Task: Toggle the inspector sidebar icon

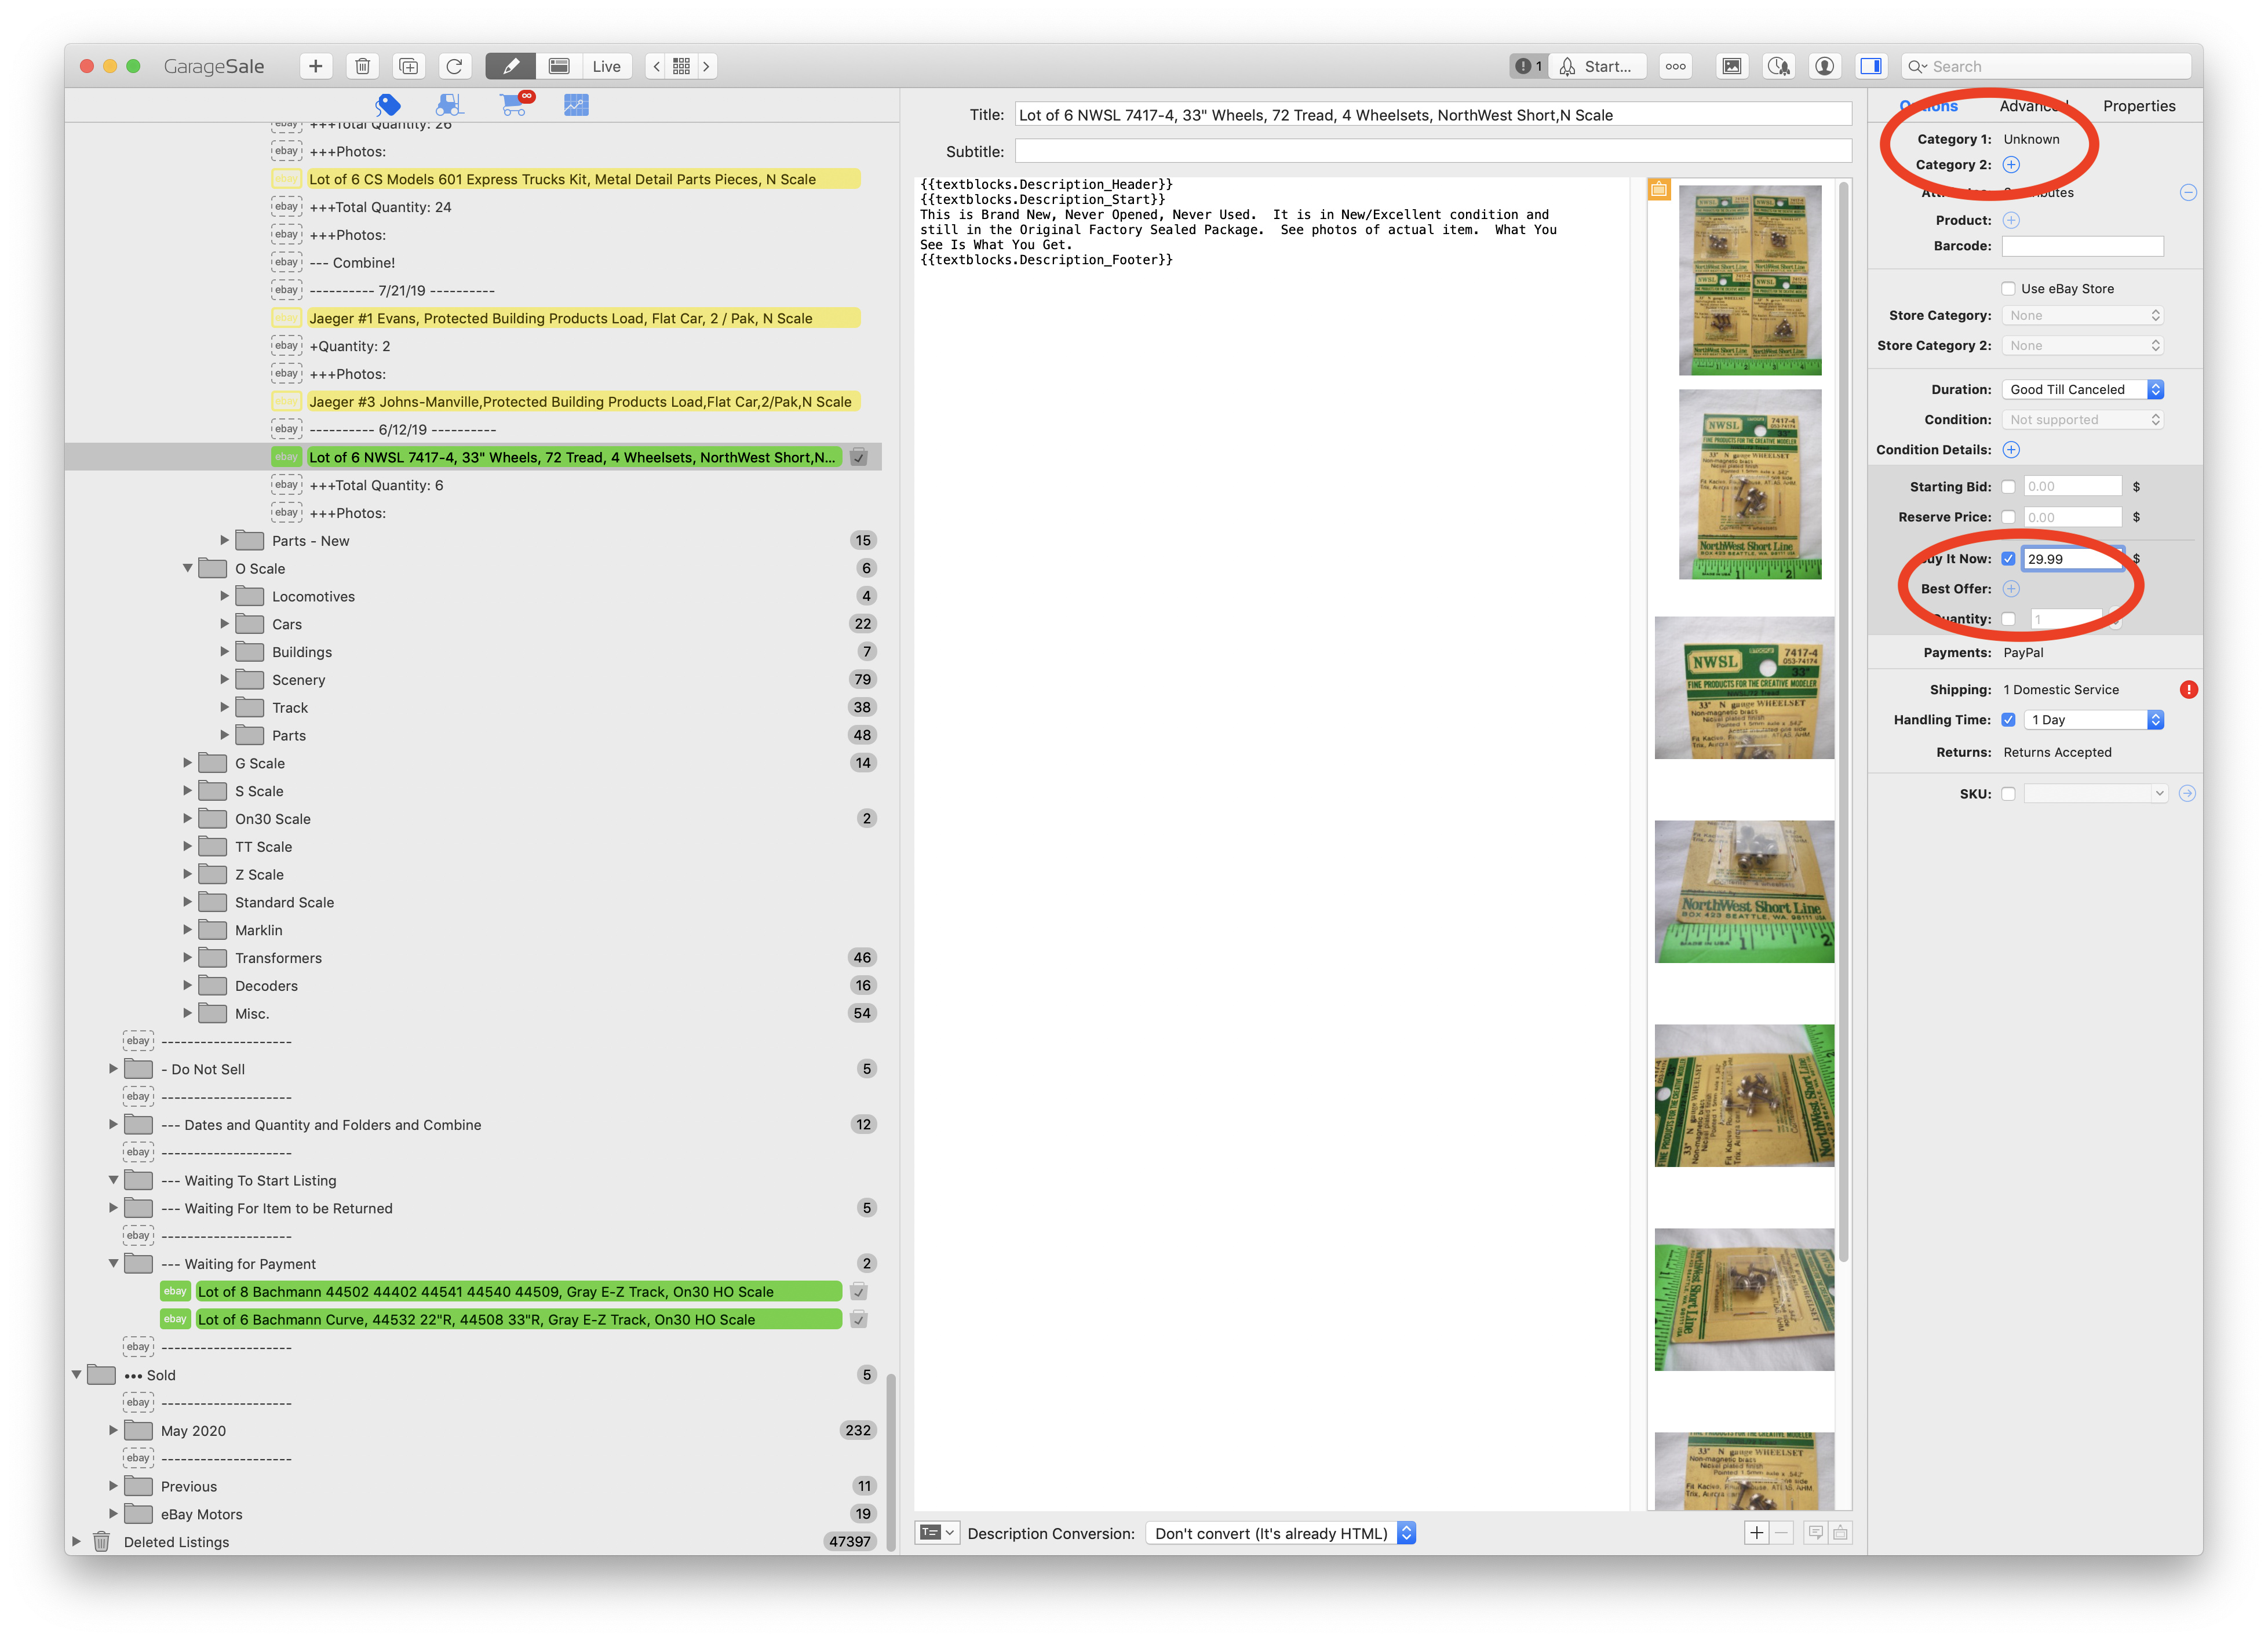Action: coord(1871,66)
